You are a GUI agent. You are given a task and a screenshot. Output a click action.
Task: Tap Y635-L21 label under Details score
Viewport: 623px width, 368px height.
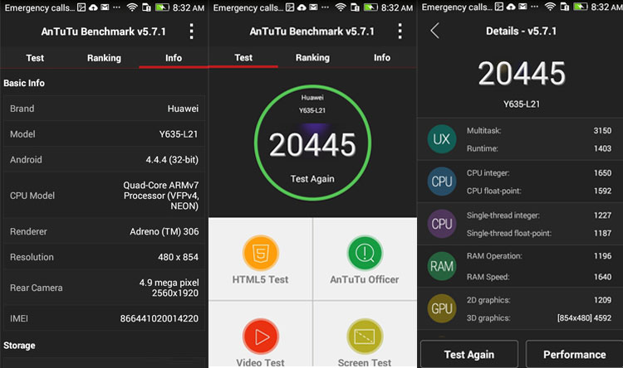pyautogui.click(x=522, y=104)
